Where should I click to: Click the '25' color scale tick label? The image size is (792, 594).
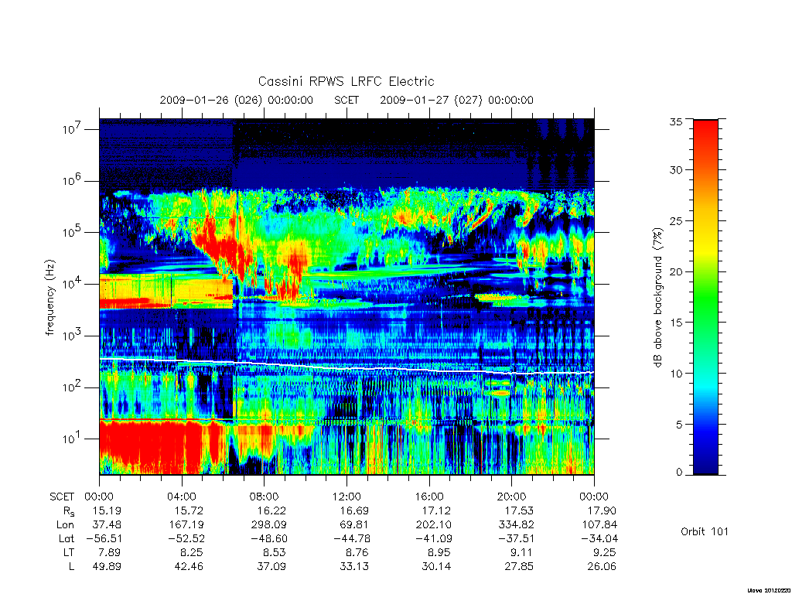coord(676,220)
